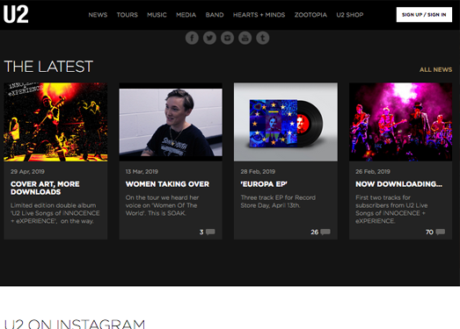Open the Now Downloading... headline

coord(398,184)
